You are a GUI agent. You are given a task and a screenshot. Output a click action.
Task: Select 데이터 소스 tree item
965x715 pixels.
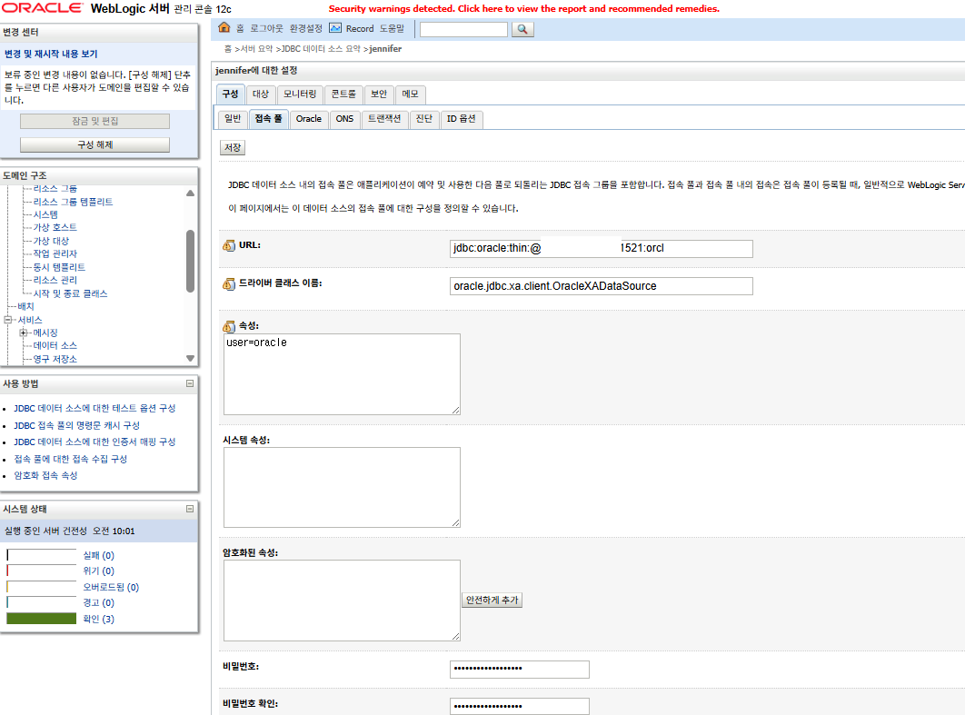55,346
